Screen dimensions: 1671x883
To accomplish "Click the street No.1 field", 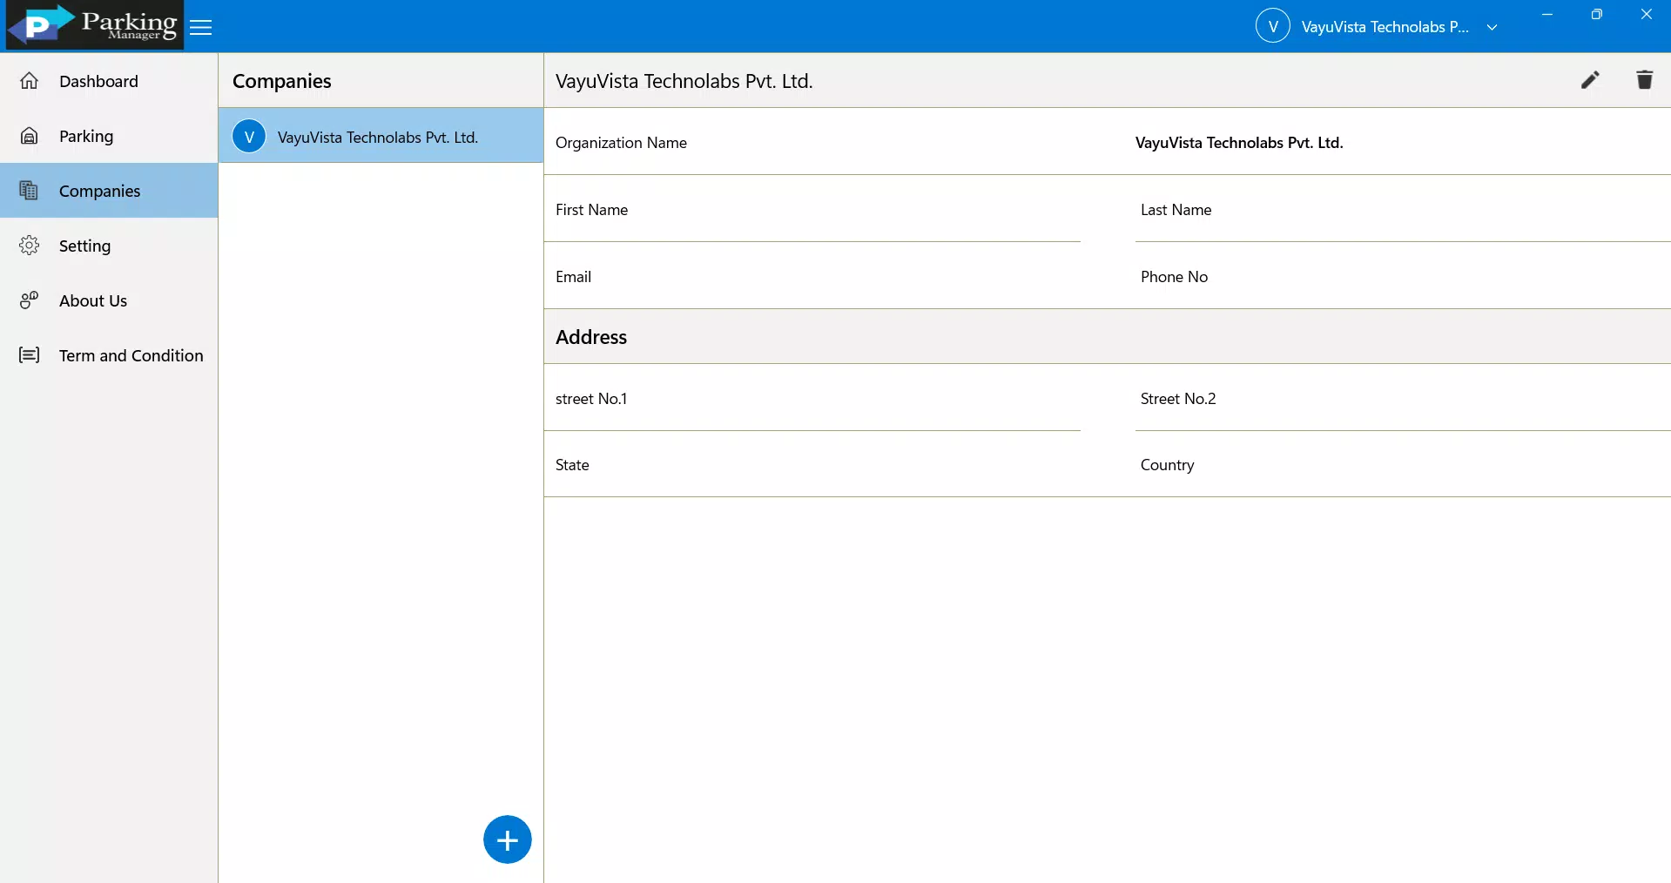I will (812, 399).
